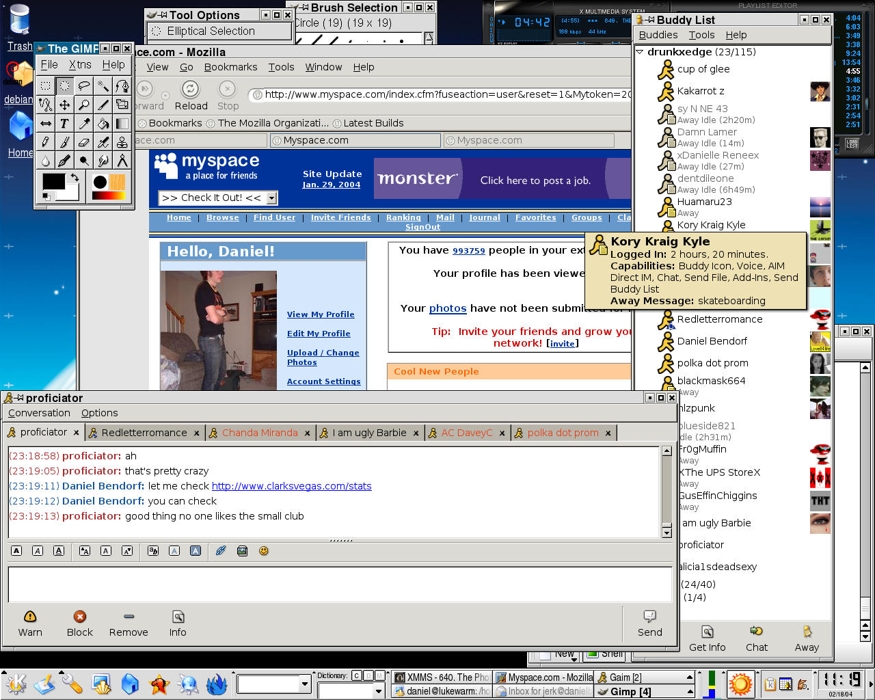Click the insert image icon in Gaim
Viewport: 875px width, 700px height.
pos(242,551)
